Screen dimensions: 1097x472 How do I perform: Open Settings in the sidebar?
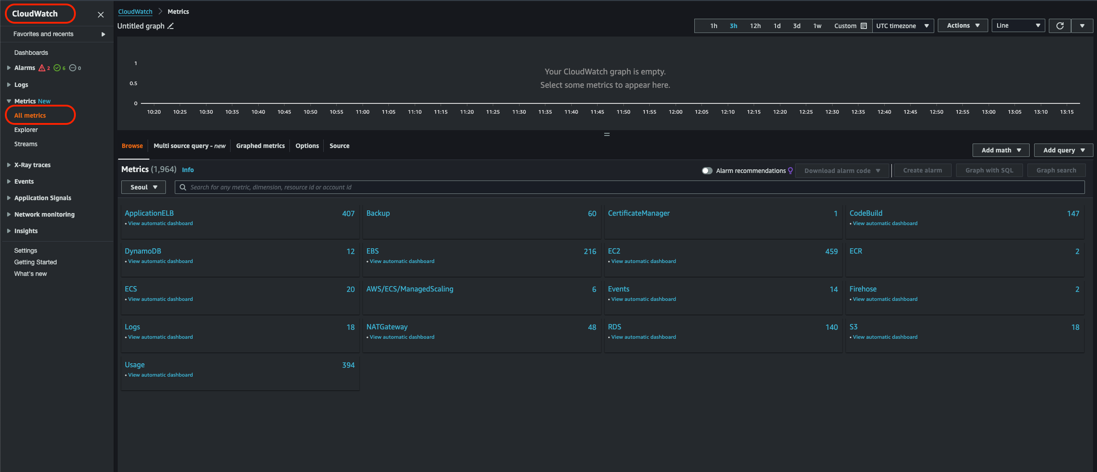tap(26, 250)
